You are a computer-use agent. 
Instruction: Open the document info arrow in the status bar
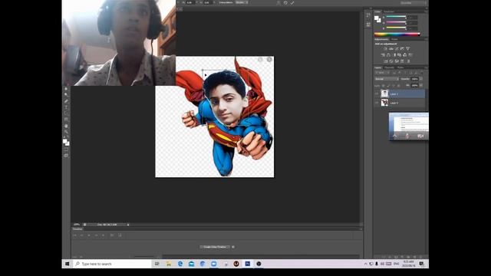click(128, 225)
